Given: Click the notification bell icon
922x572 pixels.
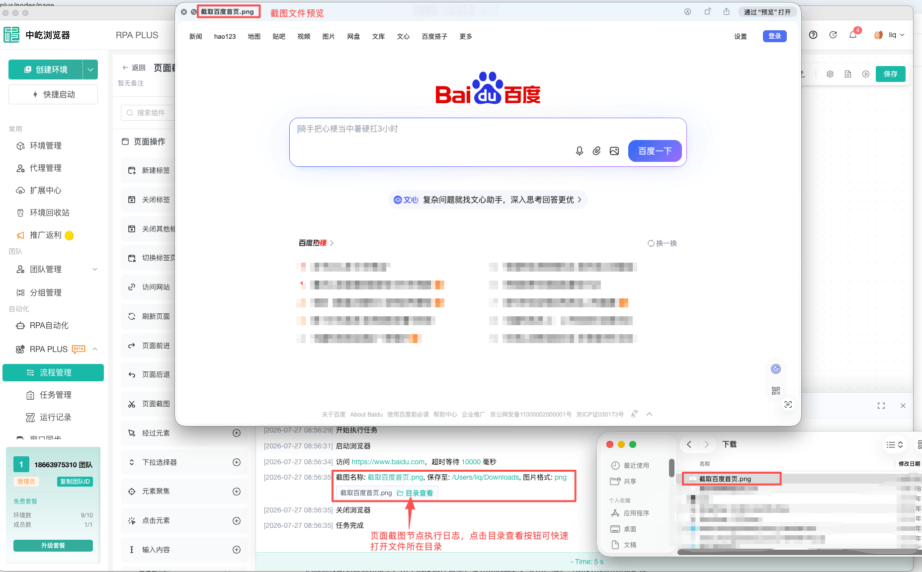Looking at the screenshot, I should pos(853,35).
